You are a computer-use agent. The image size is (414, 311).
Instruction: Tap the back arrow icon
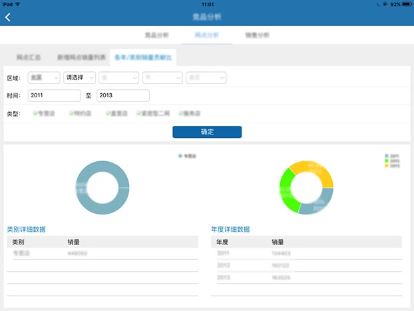[8, 17]
